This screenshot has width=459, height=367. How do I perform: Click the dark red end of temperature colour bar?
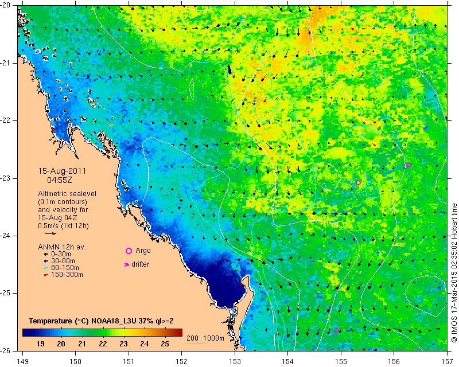coord(178,333)
